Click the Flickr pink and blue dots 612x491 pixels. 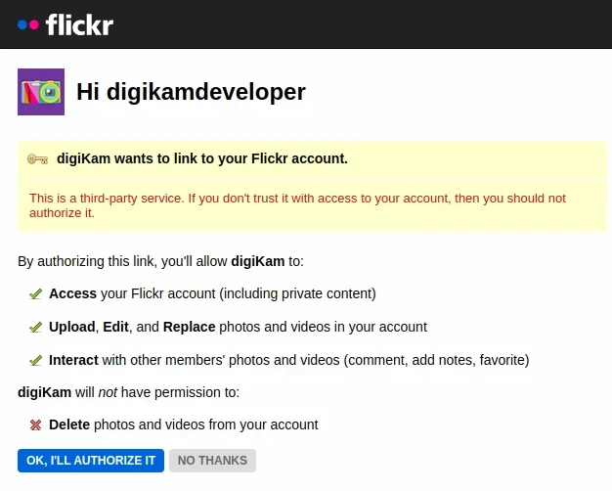click(x=29, y=24)
